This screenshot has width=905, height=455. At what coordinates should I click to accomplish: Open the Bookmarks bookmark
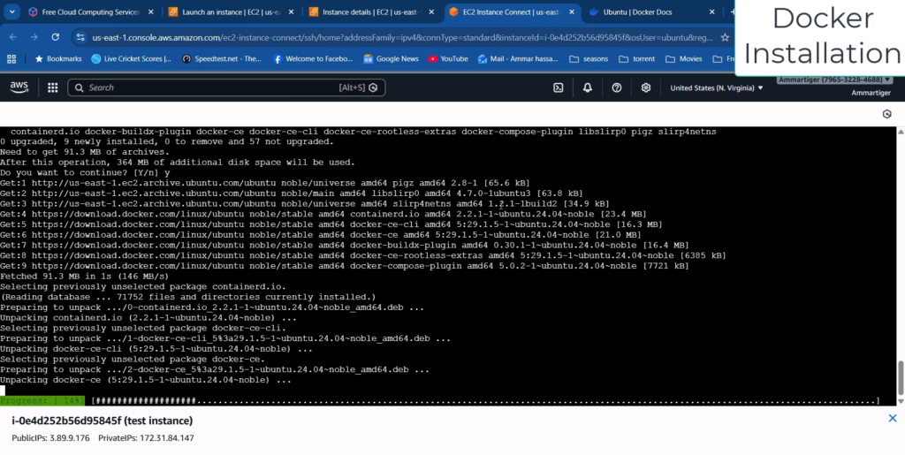(58, 59)
